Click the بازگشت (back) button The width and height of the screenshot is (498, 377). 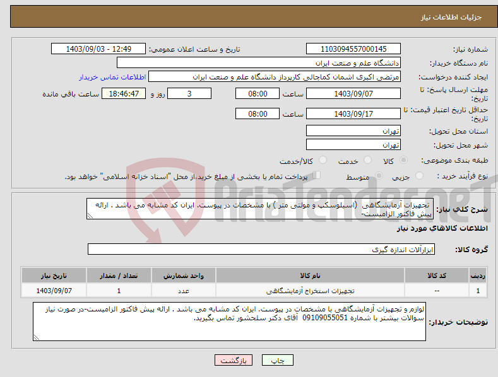tap(234, 360)
